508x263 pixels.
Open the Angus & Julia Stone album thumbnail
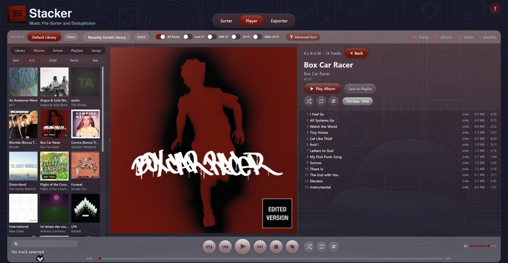coord(54,82)
